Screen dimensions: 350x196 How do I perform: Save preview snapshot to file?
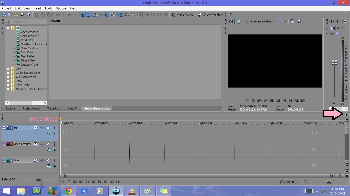[299, 21]
